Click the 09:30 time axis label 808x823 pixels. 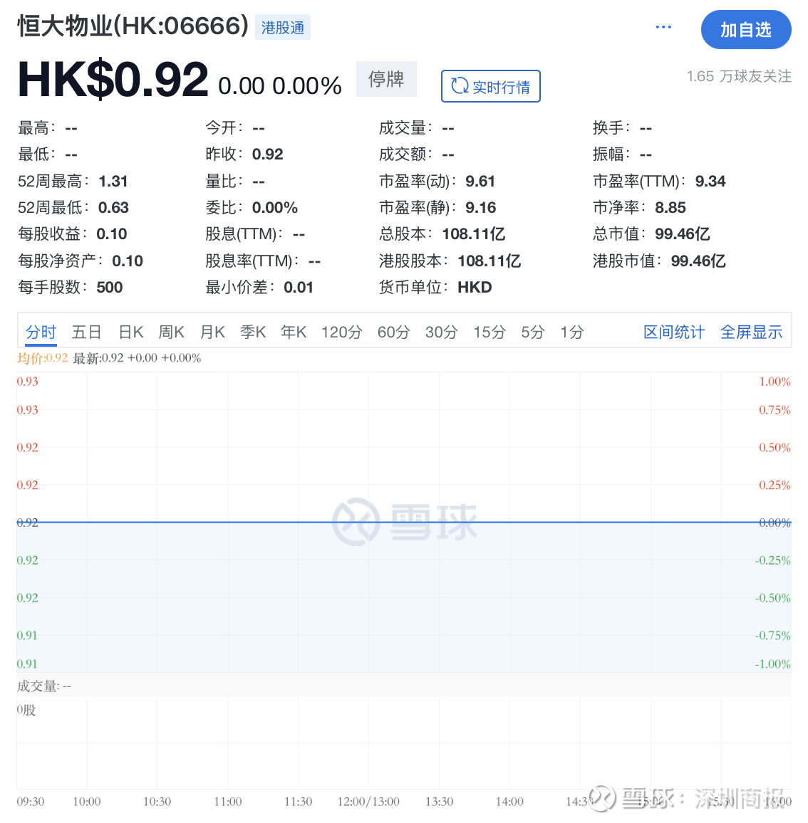click(31, 802)
